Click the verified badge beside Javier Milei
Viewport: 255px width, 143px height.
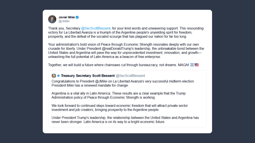point(77,17)
